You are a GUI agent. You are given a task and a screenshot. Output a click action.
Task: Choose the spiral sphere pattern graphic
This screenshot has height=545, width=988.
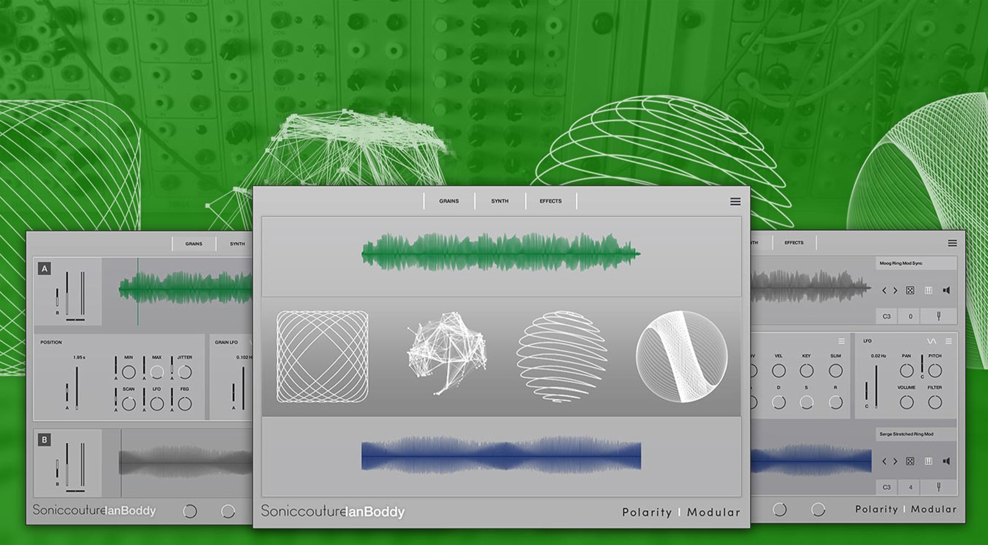coord(562,356)
